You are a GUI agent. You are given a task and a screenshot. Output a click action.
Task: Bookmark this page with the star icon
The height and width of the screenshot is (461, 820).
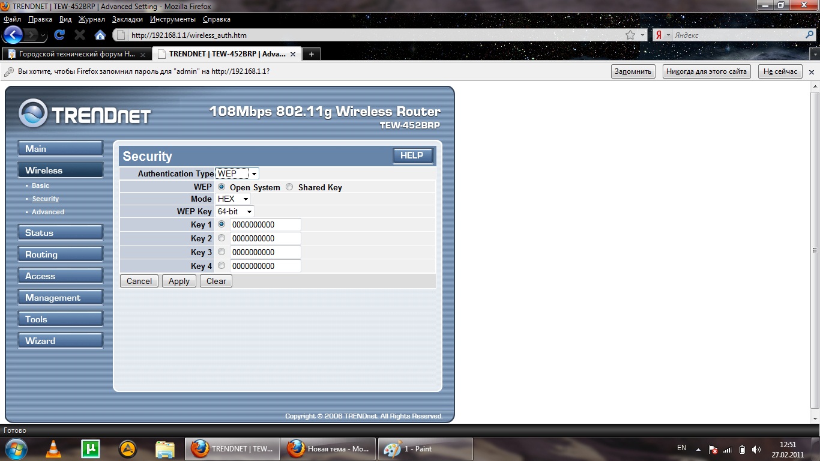point(630,35)
